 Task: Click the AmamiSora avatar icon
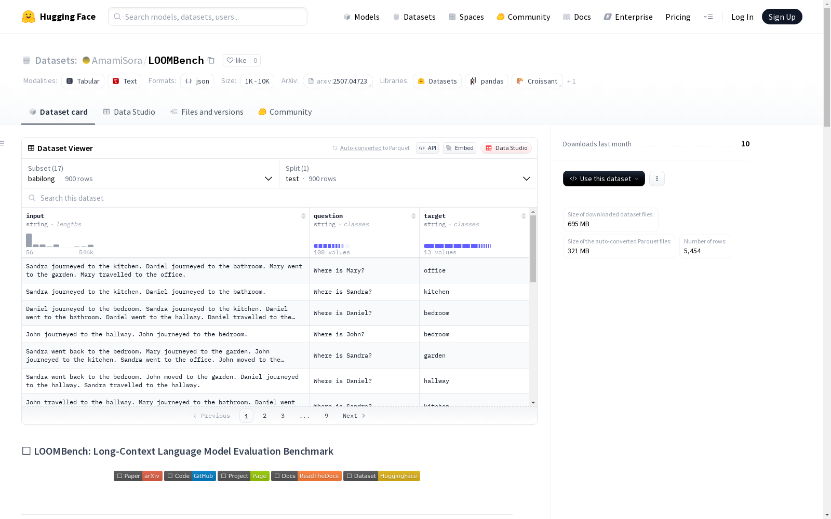86,60
